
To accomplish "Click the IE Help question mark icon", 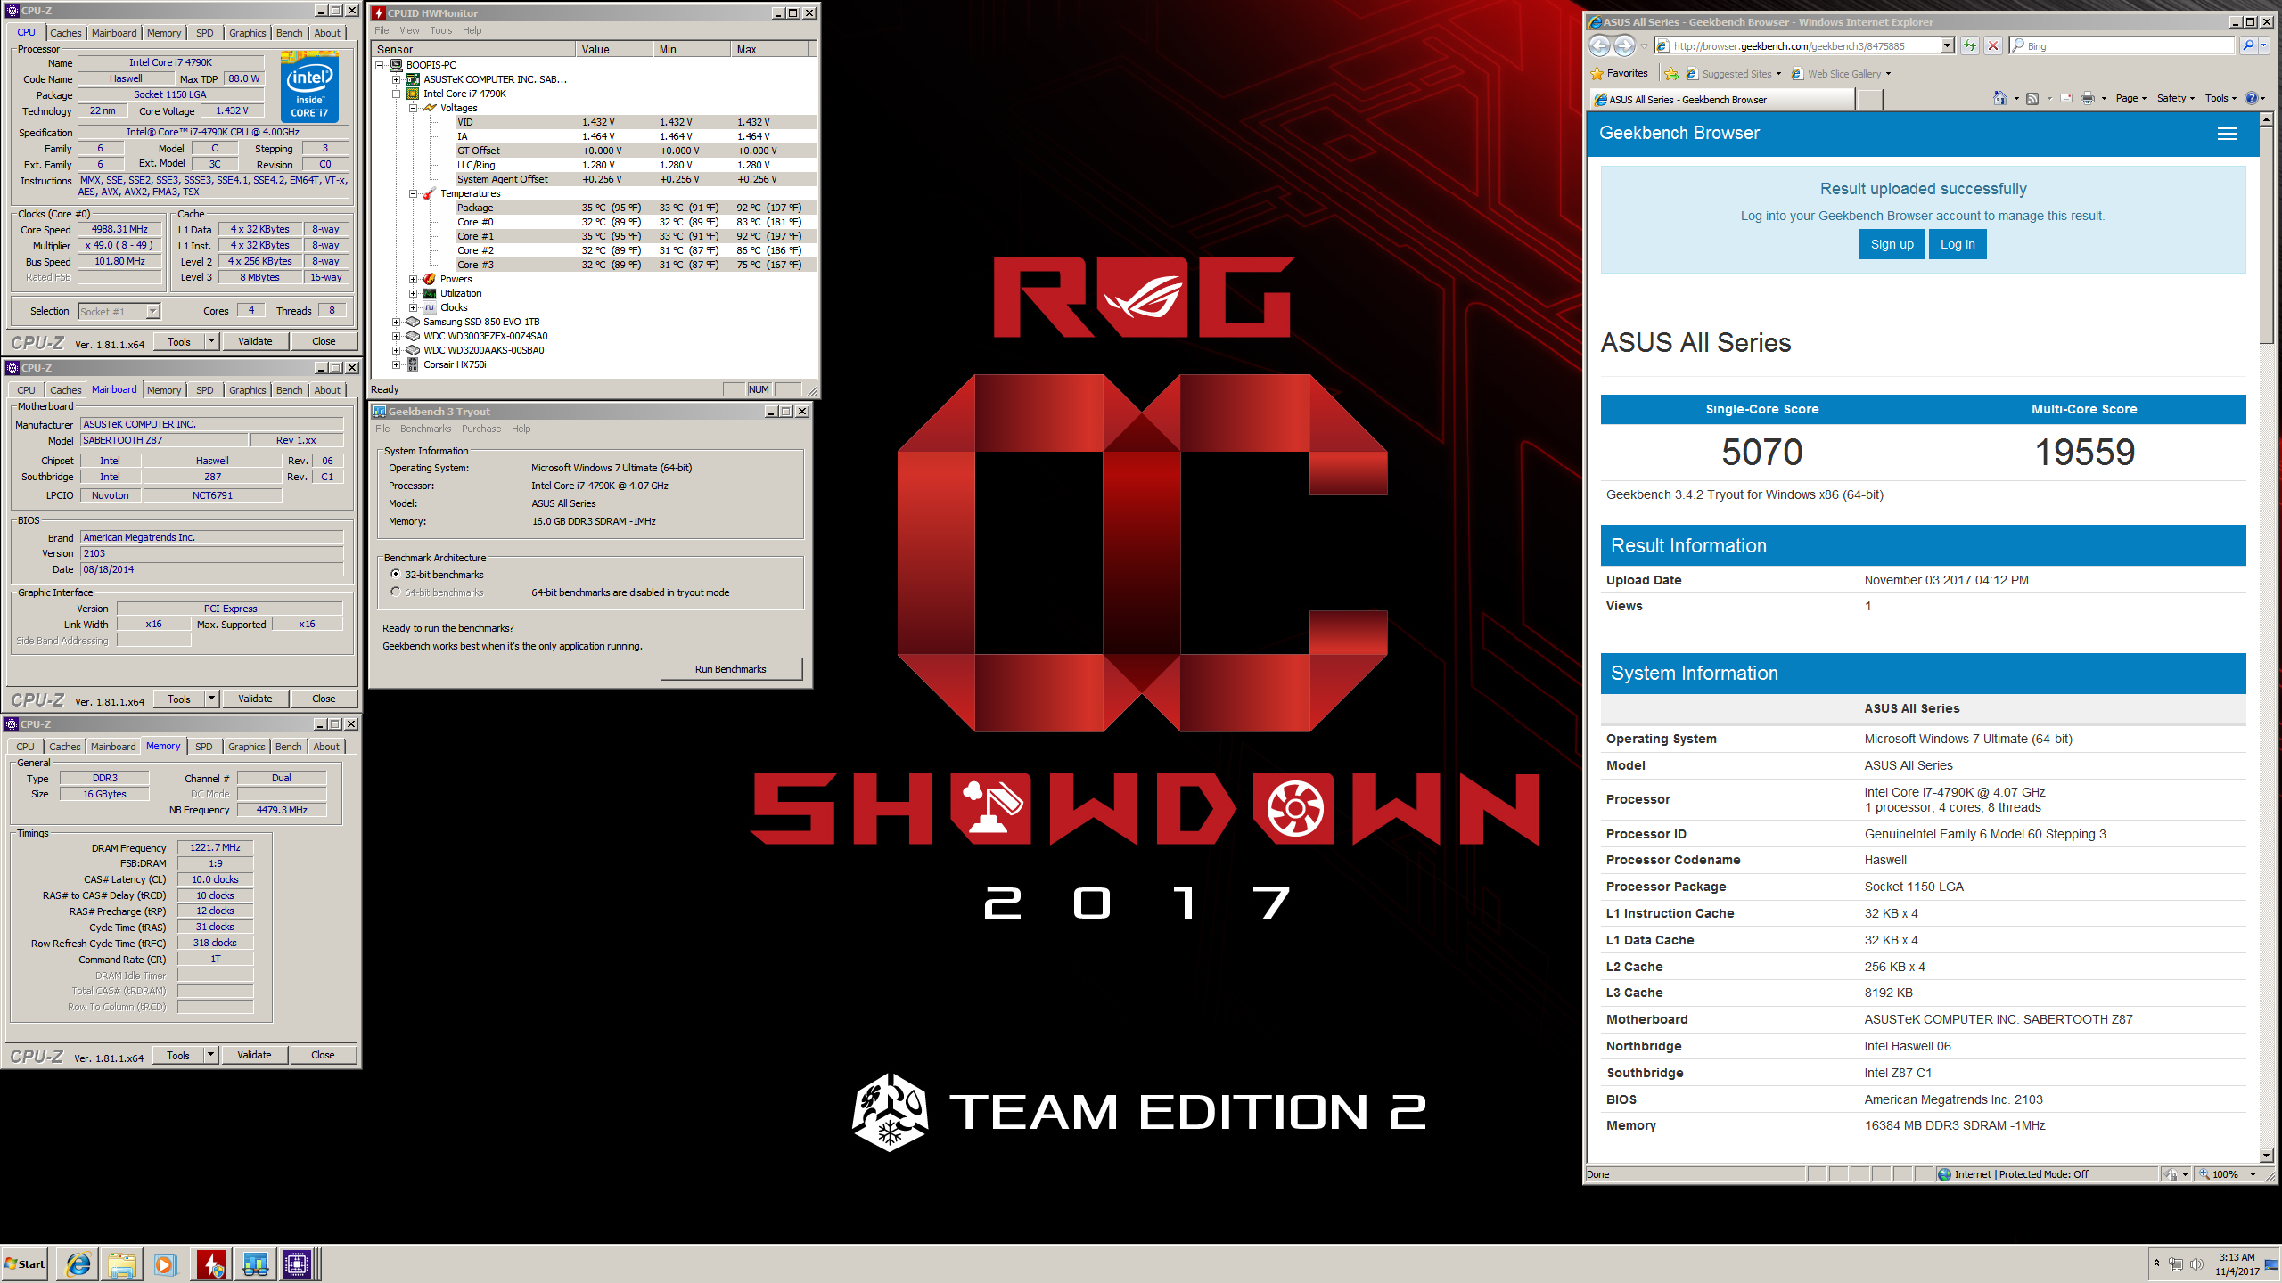I will (x=2252, y=99).
